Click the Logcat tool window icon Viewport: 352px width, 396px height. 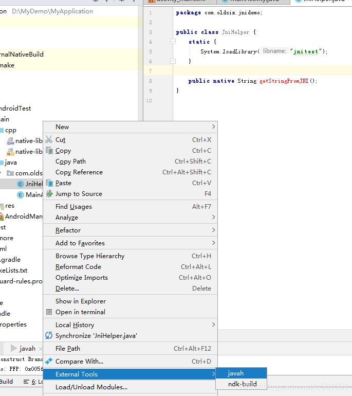click(26, 382)
